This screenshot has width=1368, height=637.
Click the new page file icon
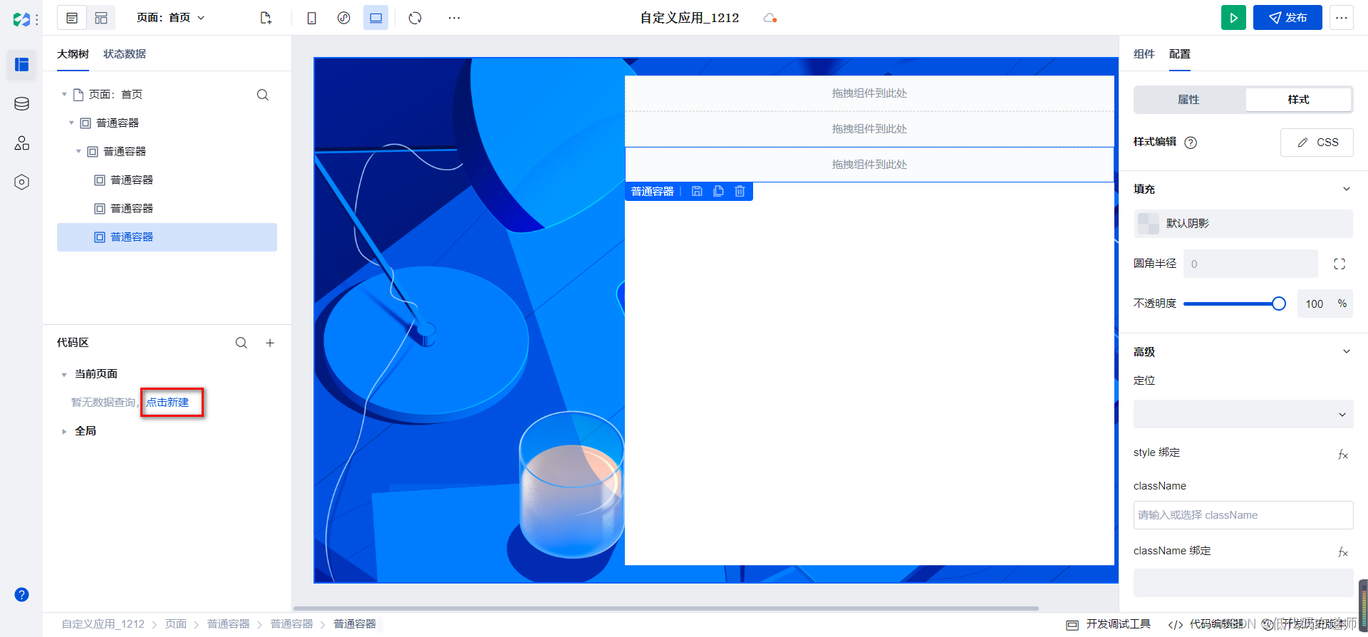266,18
